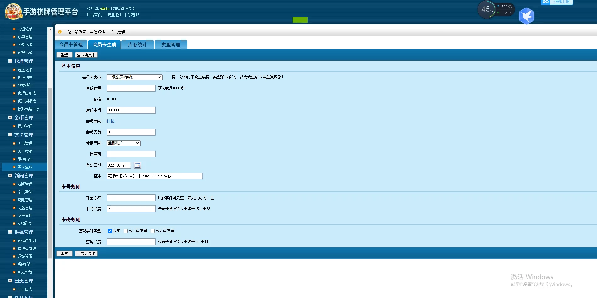Focus the 生成数量 input field
Viewport: 597px width, 298px height.
(131, 88)
